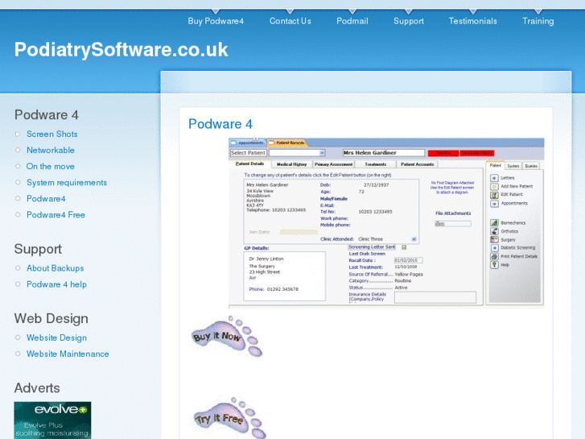
Task: Click the File Attachments field in screenshot
Action: tap(453, 224)
